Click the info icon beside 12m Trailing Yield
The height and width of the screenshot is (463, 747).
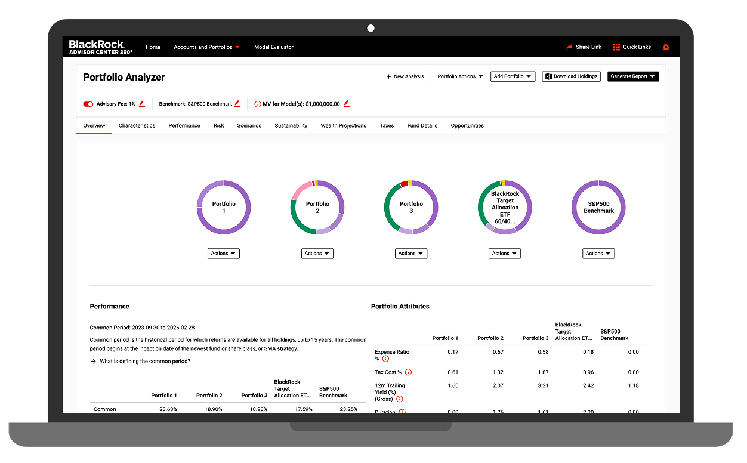[x=399, y=399]
